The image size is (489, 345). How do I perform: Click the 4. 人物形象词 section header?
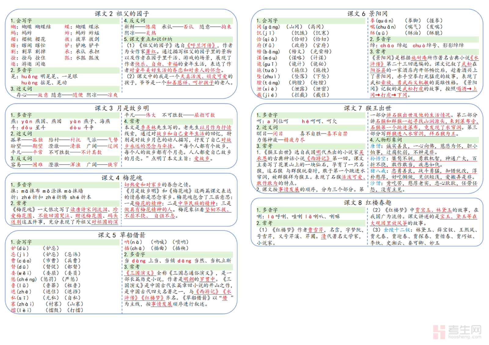click(386, 140)
